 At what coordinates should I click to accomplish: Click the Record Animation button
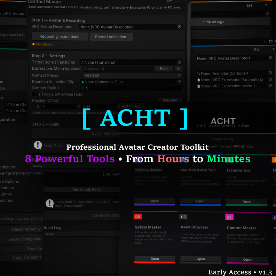111,37
